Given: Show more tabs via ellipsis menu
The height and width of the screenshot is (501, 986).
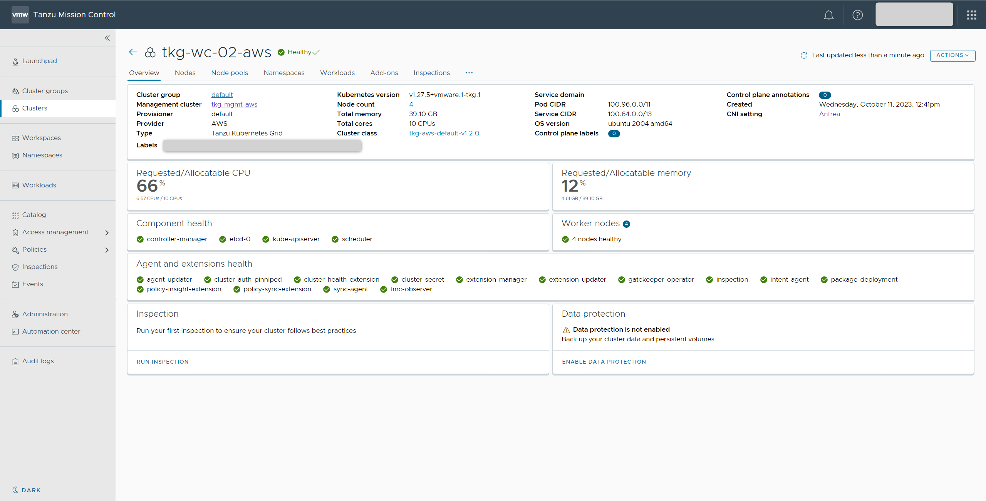Looking at the screenshot, I should (x=469, y=73).
